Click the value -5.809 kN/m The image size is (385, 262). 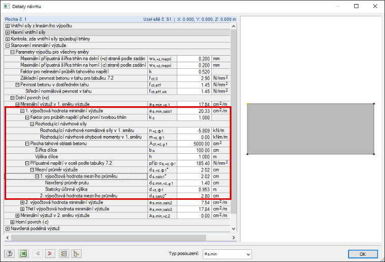(203, 130)
